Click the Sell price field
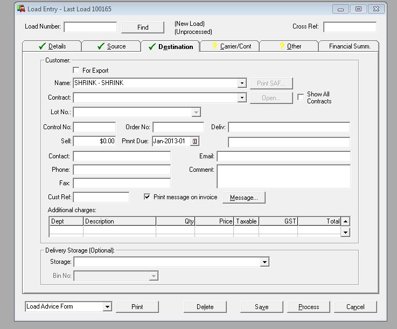 [94, 141]
